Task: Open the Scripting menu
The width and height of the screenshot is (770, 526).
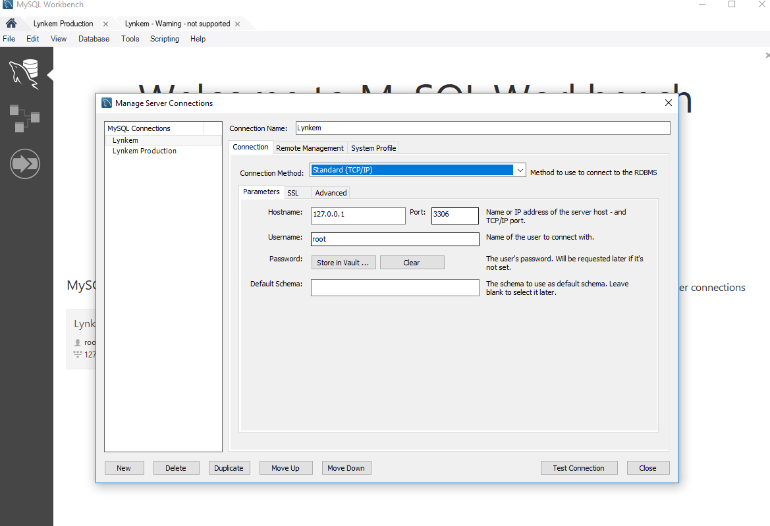Action: tap(165, 39)
